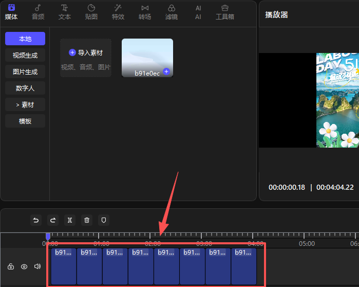This screenshot has width=359, height=287.
Task: Select the 数字人 sidebar button
Action: point(25,88)
